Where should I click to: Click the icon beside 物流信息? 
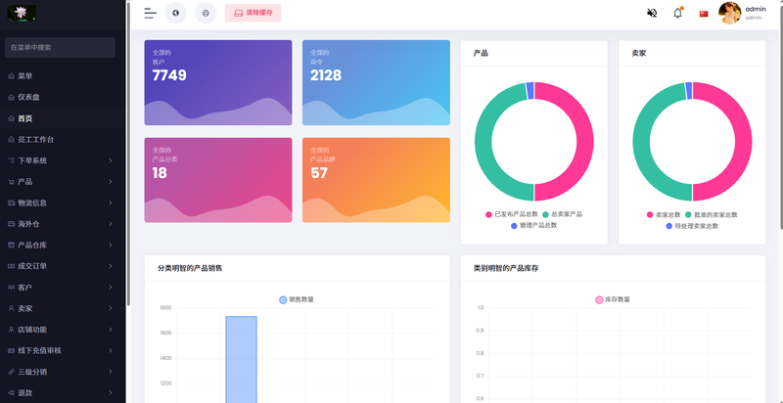coord(11,203)
